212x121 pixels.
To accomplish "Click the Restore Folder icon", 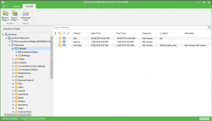I will click(5, 13).
